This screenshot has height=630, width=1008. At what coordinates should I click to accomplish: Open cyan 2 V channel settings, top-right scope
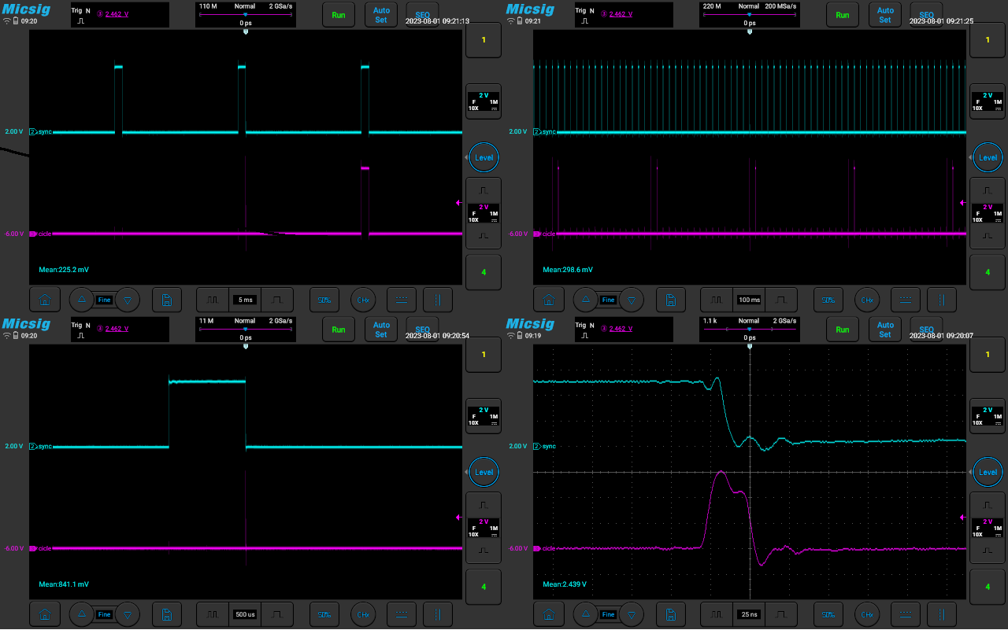(988, 101)
